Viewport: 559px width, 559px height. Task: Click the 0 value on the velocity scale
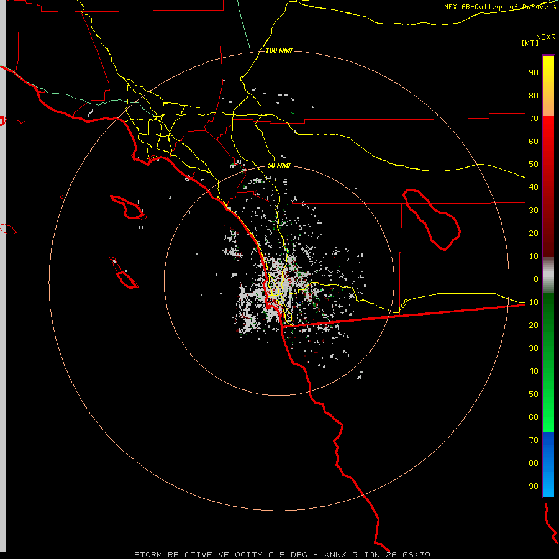click(x=536, y=279)
